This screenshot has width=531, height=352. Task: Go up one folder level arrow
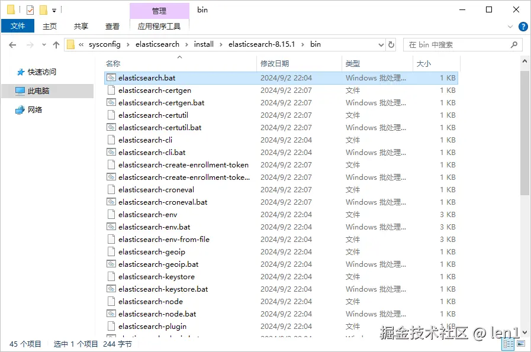tap(56, 45)
